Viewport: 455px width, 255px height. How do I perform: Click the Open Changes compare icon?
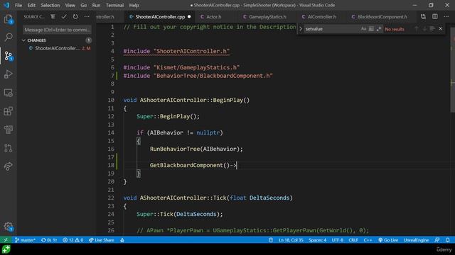point(423,17)
